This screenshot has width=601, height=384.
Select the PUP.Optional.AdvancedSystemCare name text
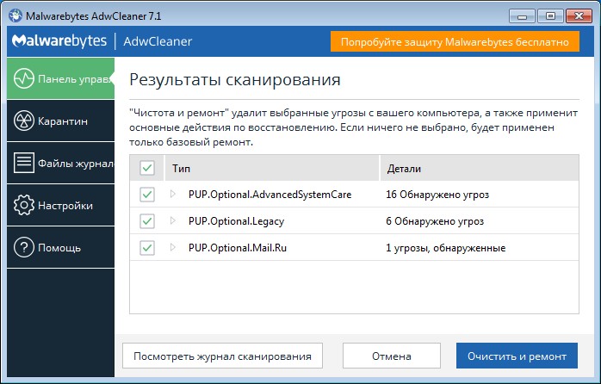tap(270, 195)
